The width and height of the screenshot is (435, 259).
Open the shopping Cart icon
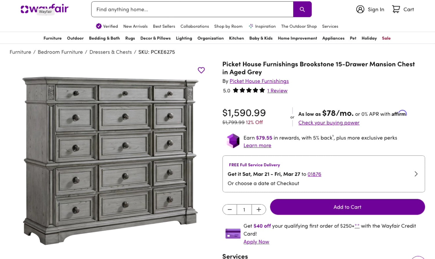396,9
